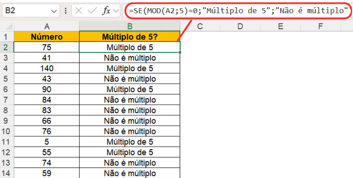Image resolution: width=353 pixels, height=178 pixels.
Task: Click the "Múltiplo de 5?" header cell
Action: point(130,37)
